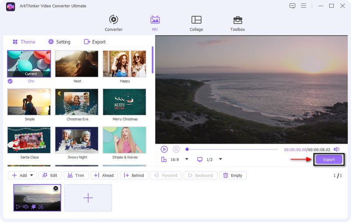Click the Behind button

tap(134, 175)
